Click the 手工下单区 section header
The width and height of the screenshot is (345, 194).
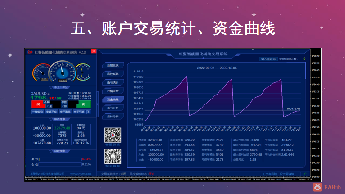point(61,87)
